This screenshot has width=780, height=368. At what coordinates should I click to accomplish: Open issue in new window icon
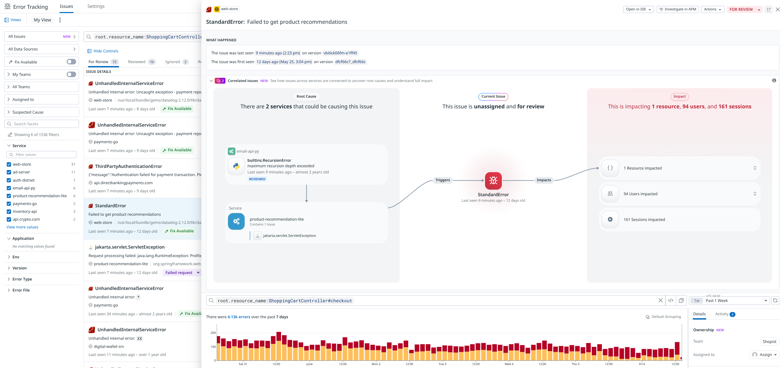pyautogui.click(x=769, y=9)
